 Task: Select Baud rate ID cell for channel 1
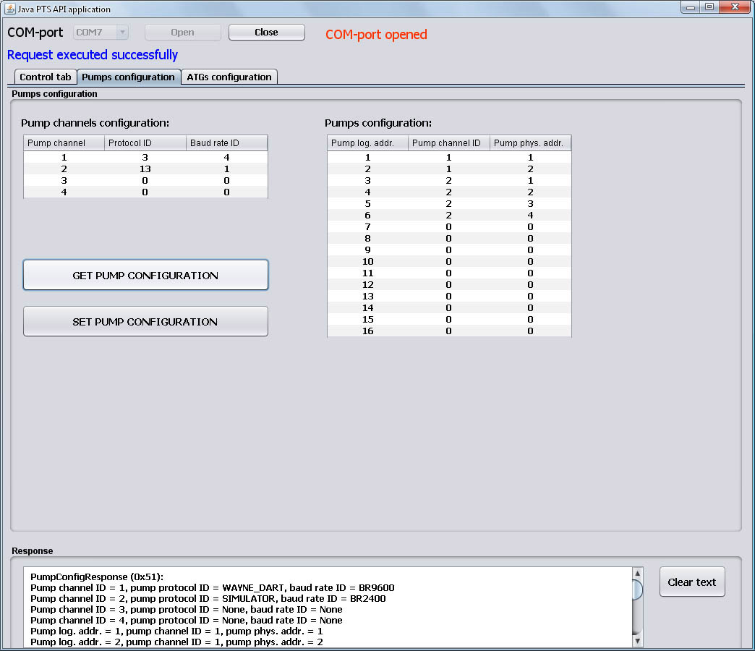pos(227,158)
